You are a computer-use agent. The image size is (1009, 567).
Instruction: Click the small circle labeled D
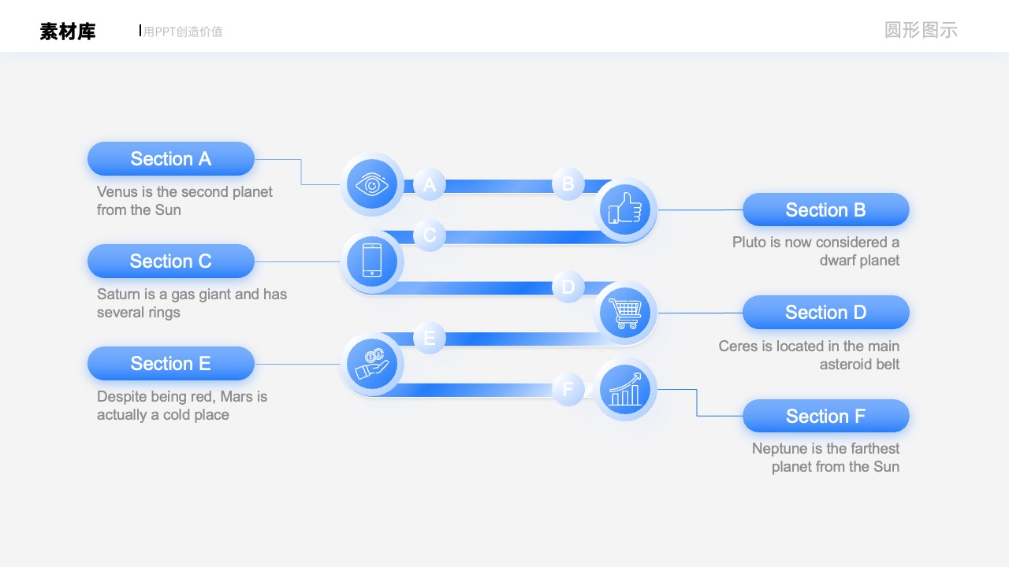click(x=568, y=287)
